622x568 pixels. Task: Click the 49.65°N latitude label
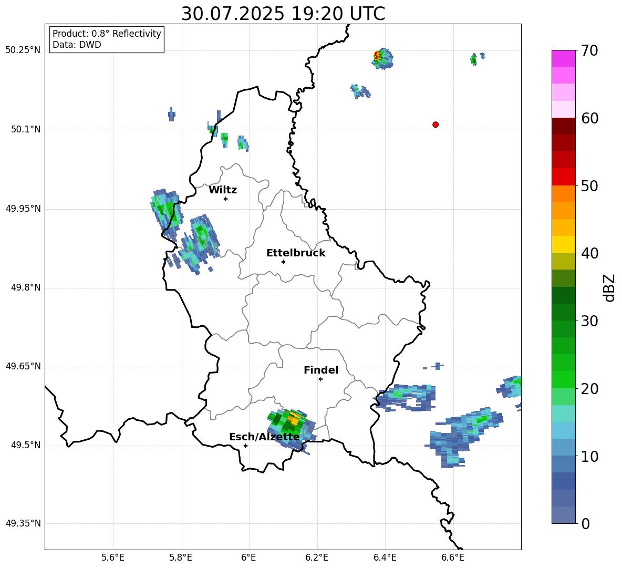tap(23, 366)
